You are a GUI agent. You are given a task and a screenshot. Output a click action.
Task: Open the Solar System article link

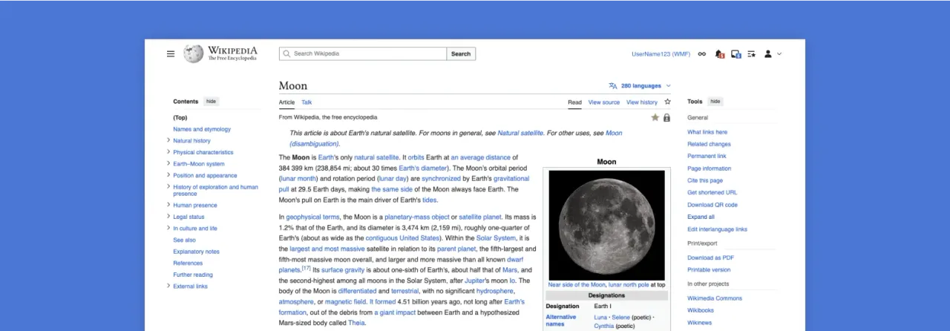496,238
